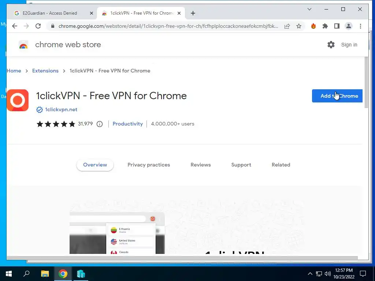
Task: View the Related tab
Action: click(281, 165)
